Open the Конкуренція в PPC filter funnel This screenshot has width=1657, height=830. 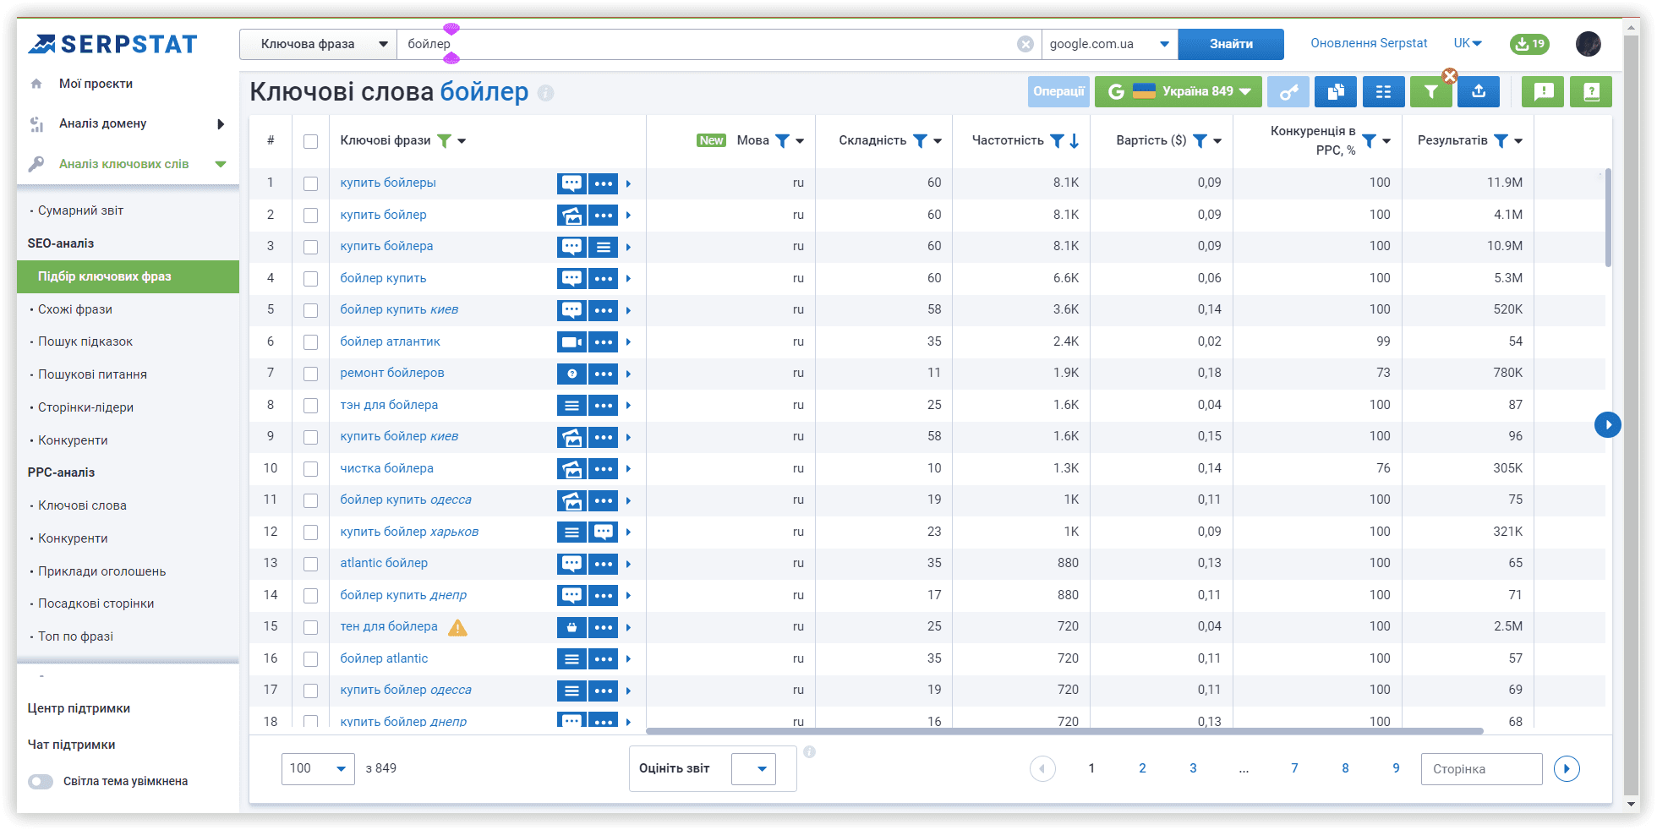1370,140
